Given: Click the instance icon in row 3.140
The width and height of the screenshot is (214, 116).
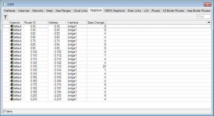Looking at the screenshot, I should (x=12, y=74).
